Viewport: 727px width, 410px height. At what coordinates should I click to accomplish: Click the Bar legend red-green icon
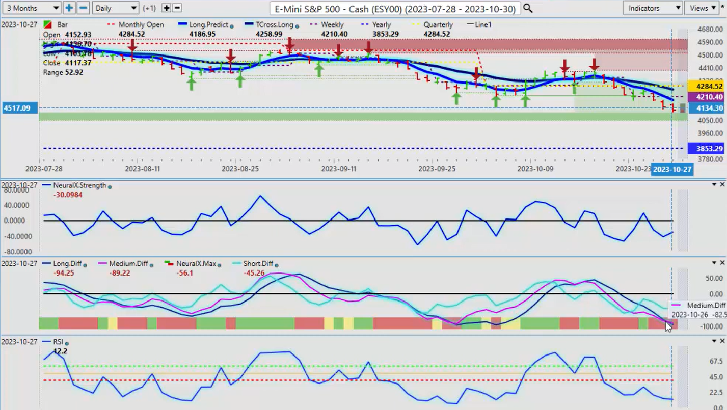[x=47, y=24]
